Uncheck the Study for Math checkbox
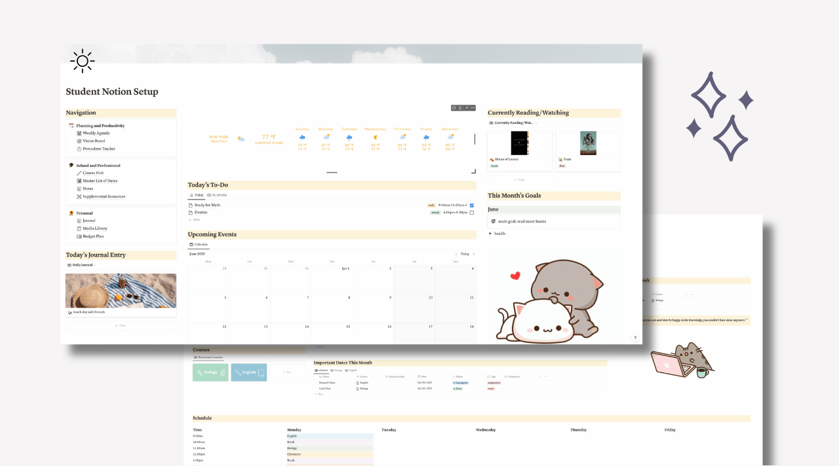The image size is (839, 466). tap(472, 205)
